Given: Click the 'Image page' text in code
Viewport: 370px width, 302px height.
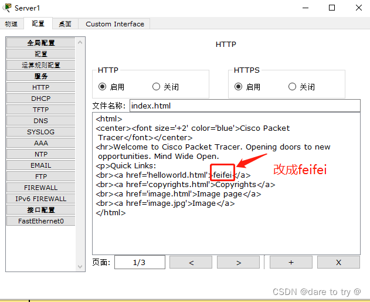Looking at the screenshot, I should 219,194.
